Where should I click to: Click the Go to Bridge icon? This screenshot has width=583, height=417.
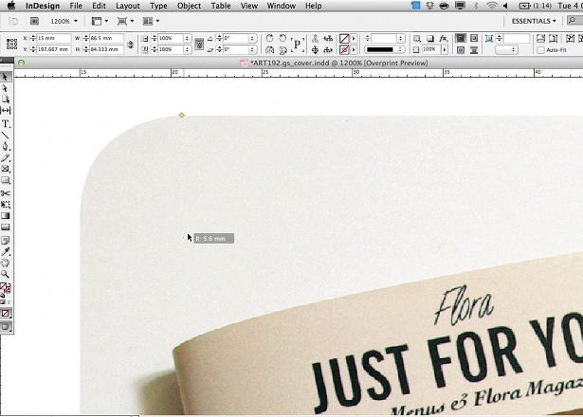click(34, 21)
